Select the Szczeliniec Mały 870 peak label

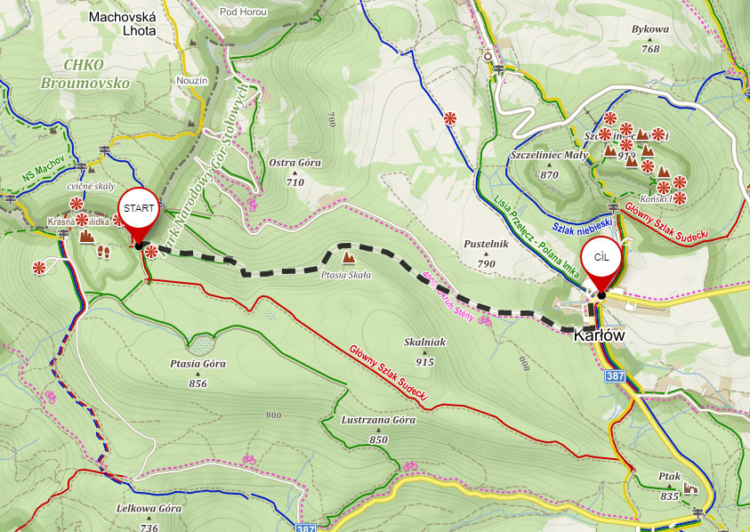pyautogui.click(x=549, y=165)
